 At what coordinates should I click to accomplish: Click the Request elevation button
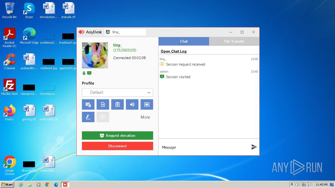pyautogui.click(x=118, y=136)
